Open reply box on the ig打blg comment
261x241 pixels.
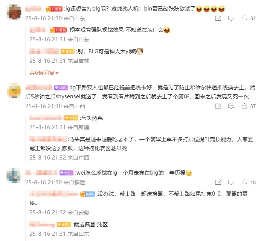[231, 18]
